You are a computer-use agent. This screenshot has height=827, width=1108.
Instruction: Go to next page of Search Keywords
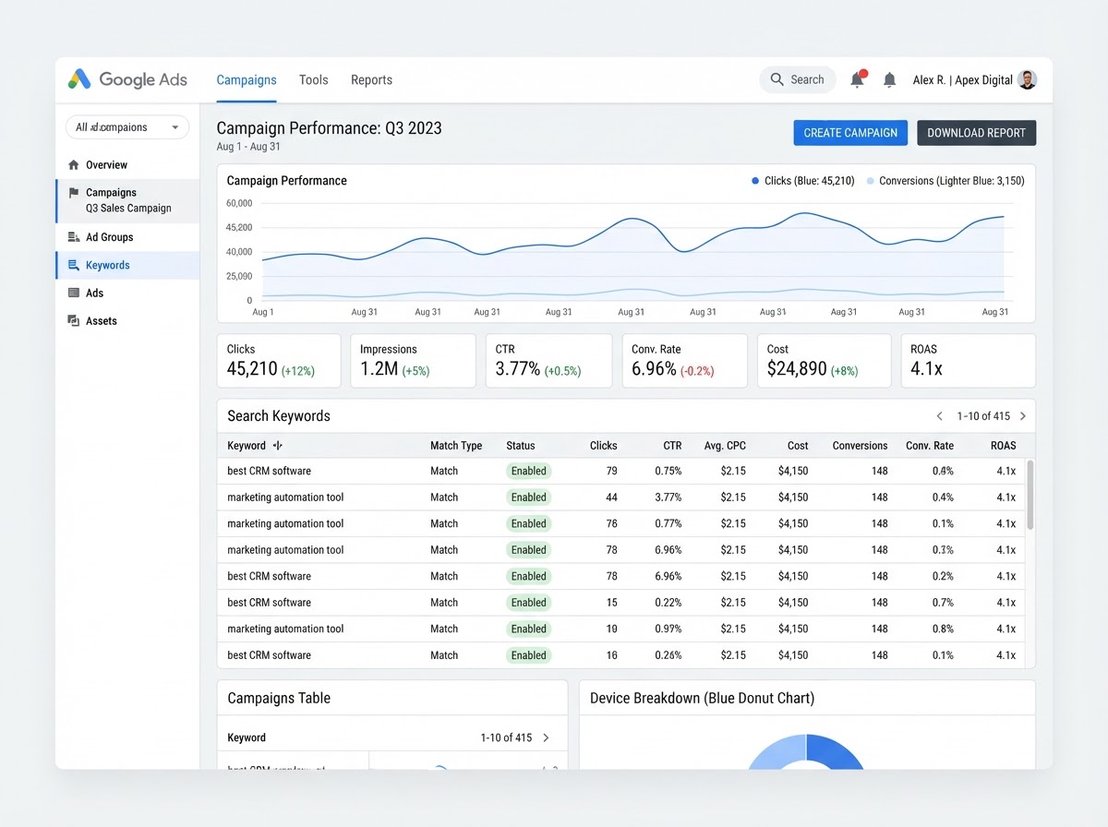coord(1022,416)
